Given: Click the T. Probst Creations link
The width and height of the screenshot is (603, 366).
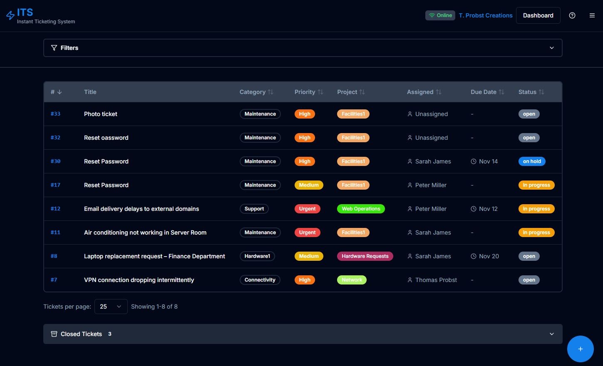Looking at the screenshot, I should tap(485, 15).
